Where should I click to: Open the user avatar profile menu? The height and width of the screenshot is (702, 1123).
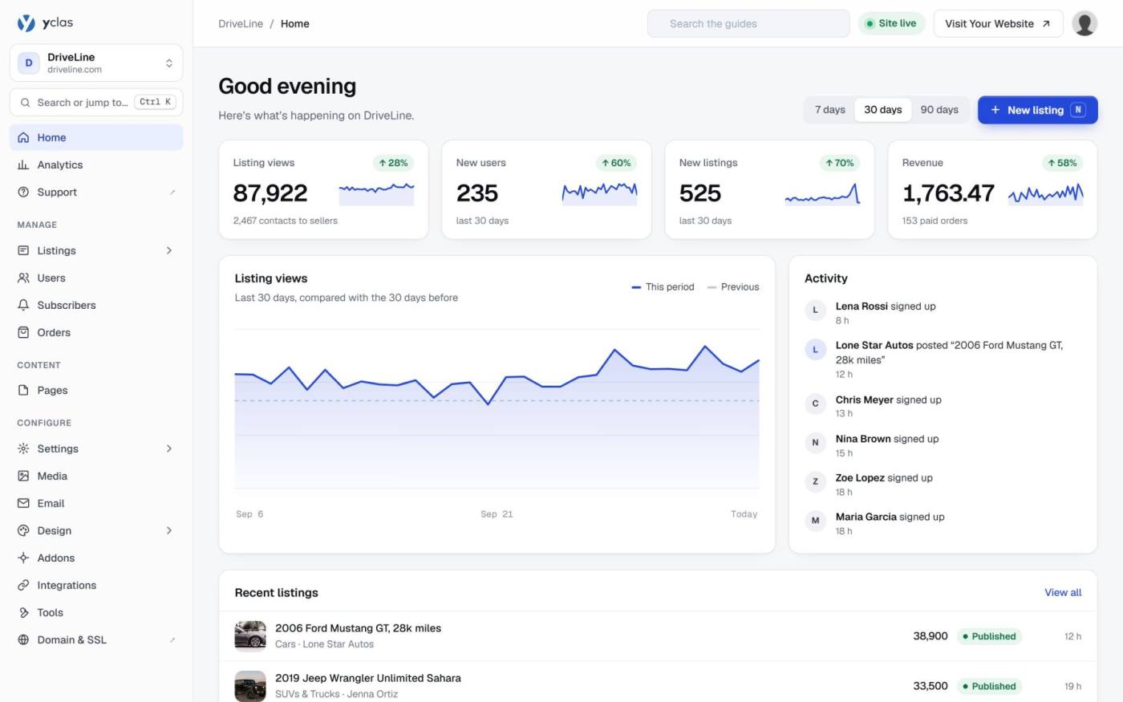1084,23
